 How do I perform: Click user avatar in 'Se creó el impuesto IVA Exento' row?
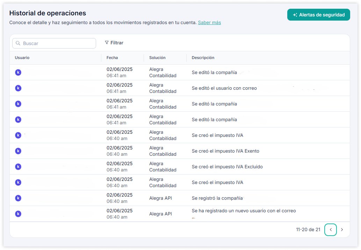[x=18, y=151]
